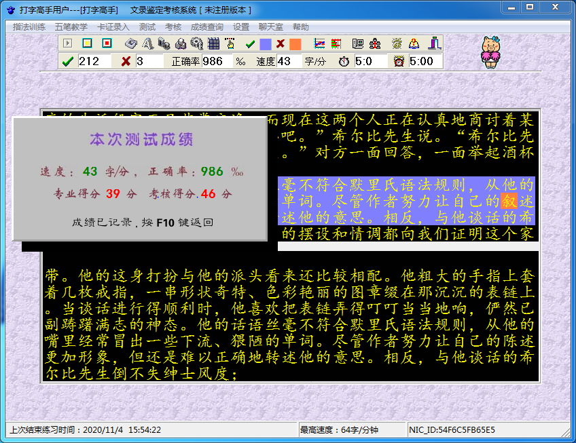Click the 速度 field showing 43
The width and height of the screenshot is (576, 443).
pos(289,61)
